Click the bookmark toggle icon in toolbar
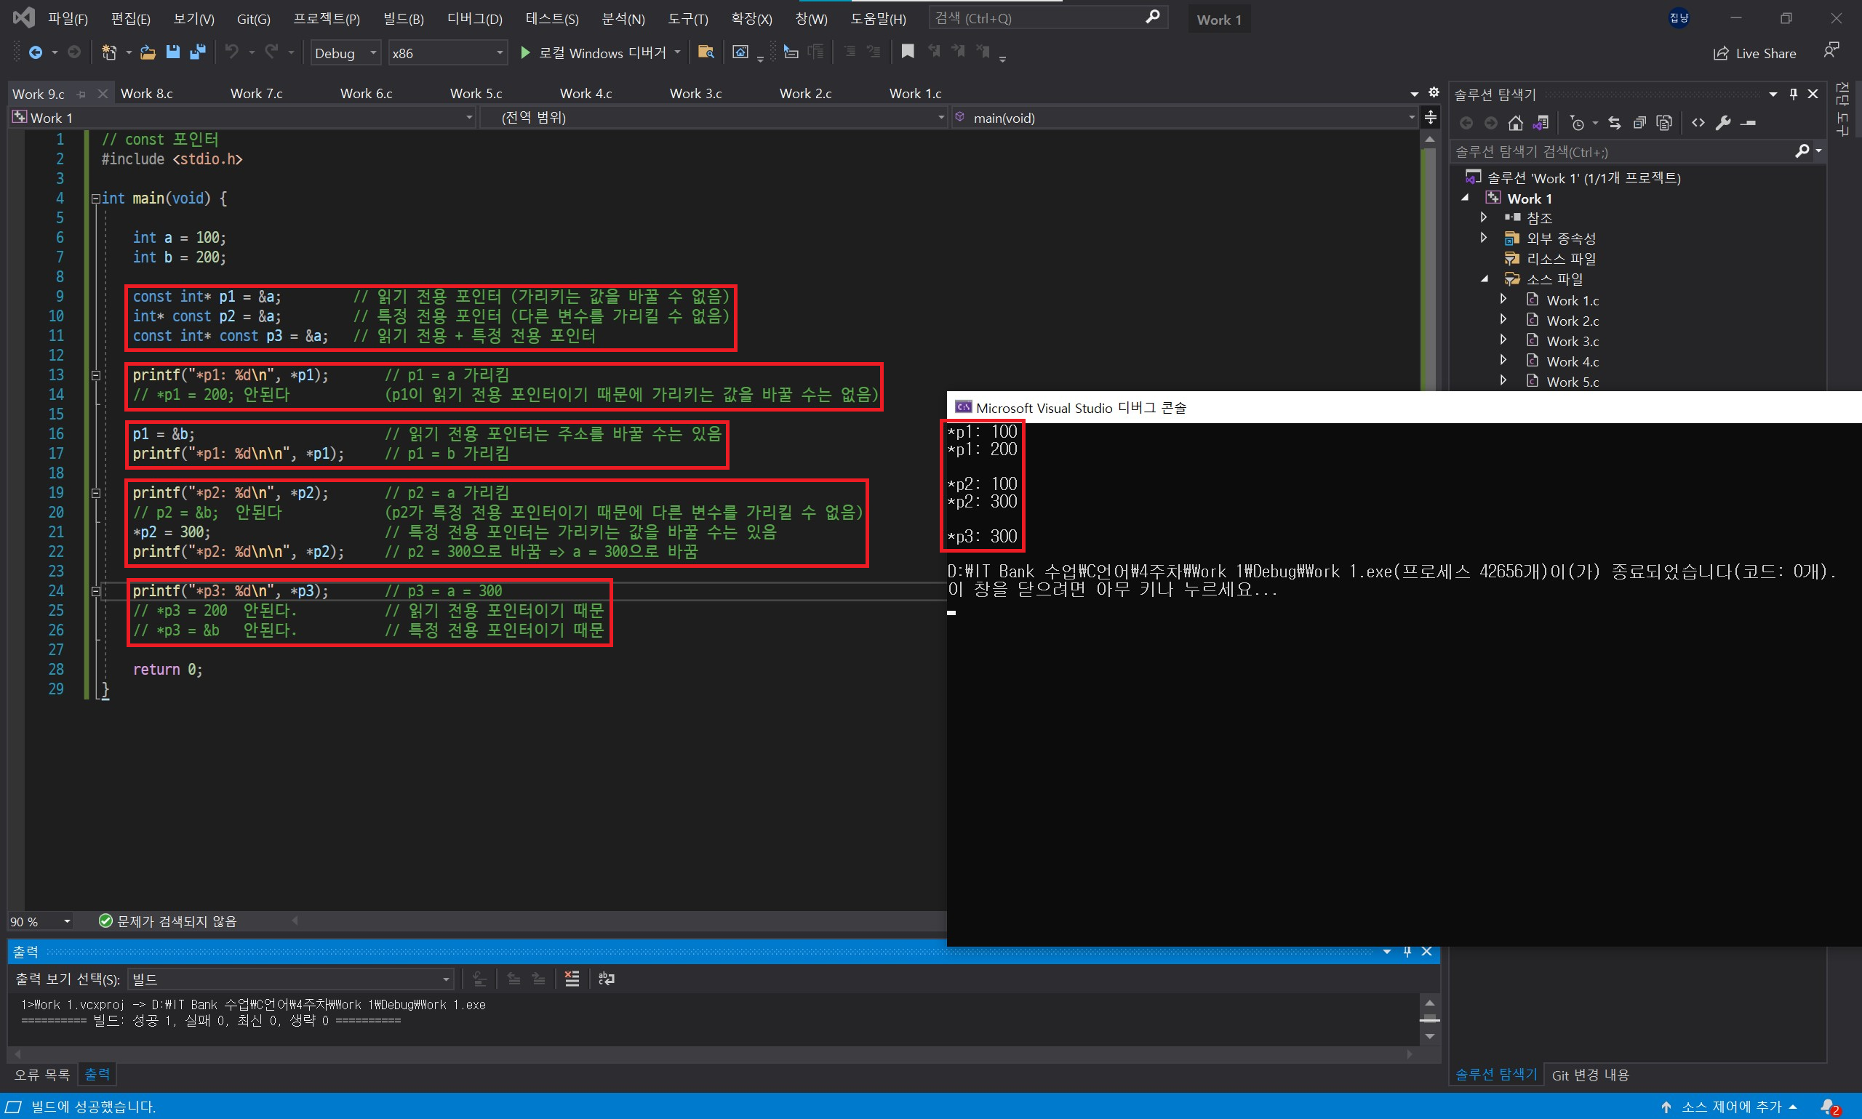Screen dimensions: 1862x1119 tap(907, 52)
